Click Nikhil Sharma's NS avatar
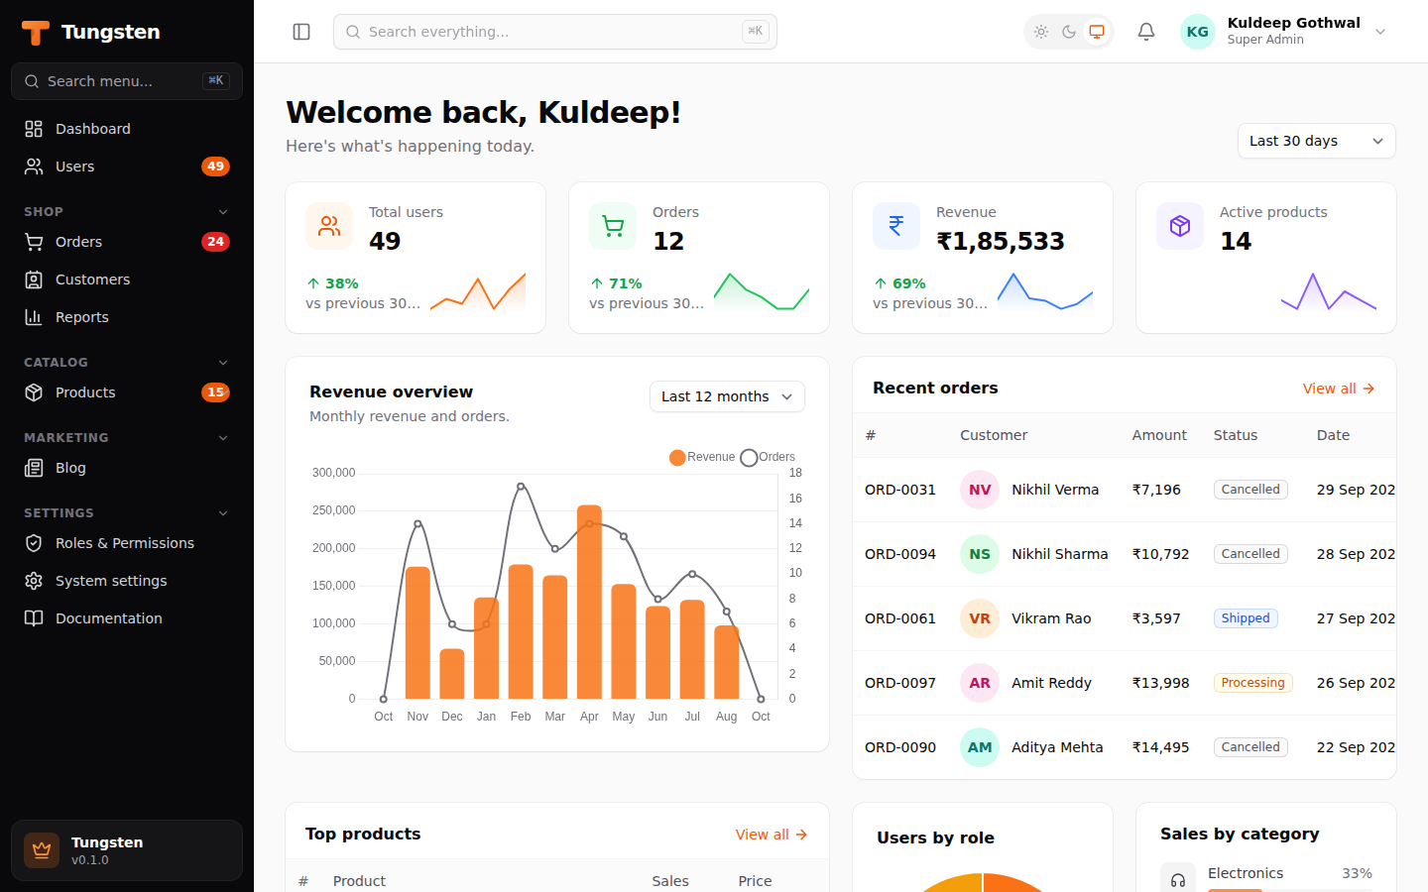Viewport: 1428px width, 892px height. click(x=980, y=554)
